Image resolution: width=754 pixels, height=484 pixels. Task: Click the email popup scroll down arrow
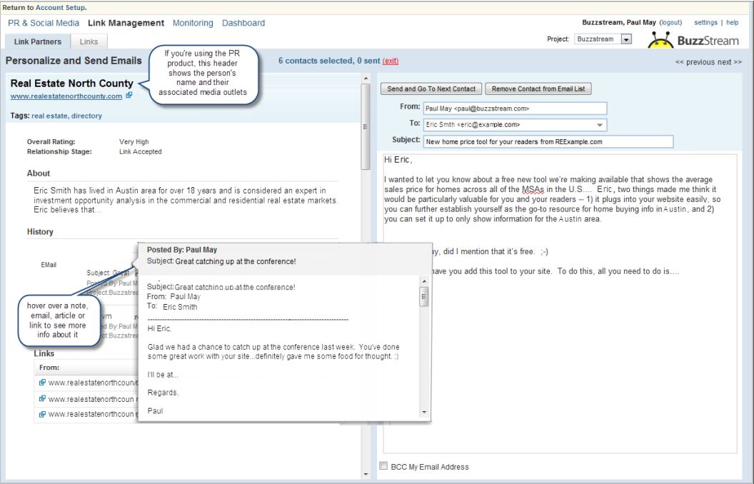(x=423, y=413)
